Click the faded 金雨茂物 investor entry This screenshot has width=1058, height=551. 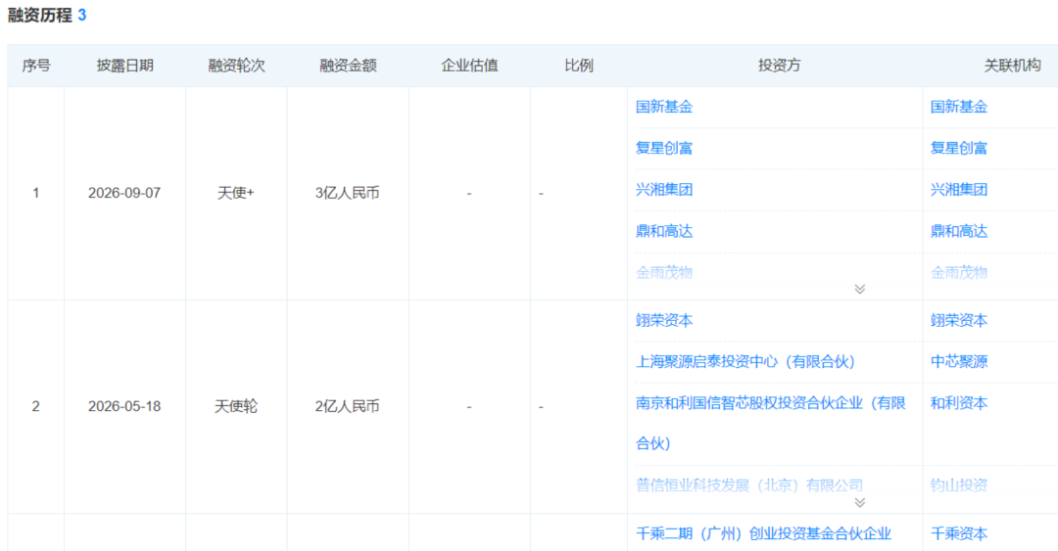(664, 272)
